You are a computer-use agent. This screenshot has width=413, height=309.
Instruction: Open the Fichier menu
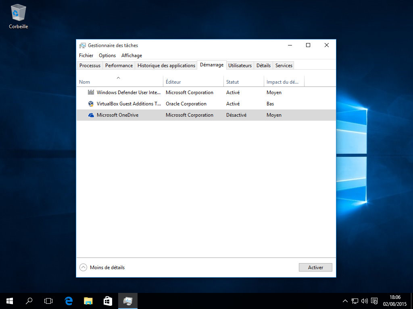click(x=86, y=56)
